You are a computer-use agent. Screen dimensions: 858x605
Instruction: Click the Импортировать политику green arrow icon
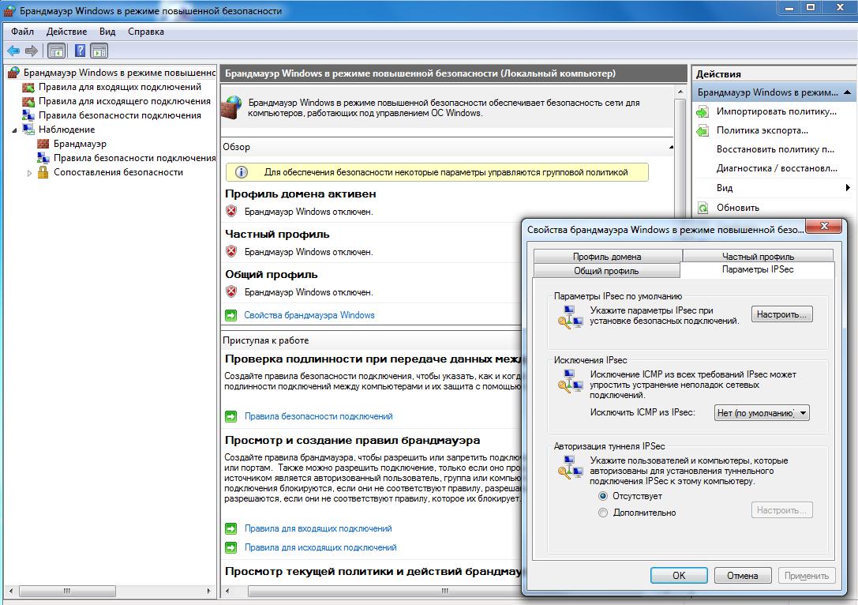pos(703,111)
